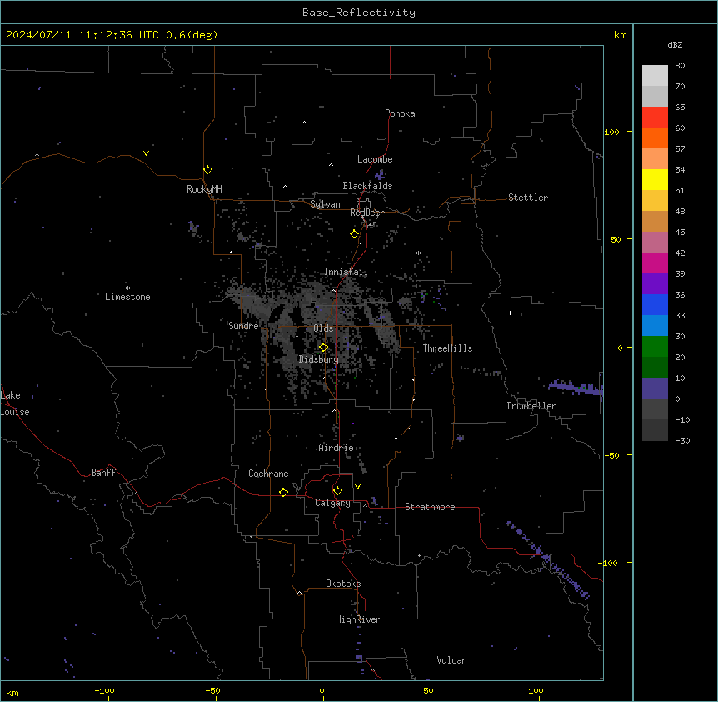
Task: Click the yellow diamond marker below Cochrane
Action: pos(283,492)
